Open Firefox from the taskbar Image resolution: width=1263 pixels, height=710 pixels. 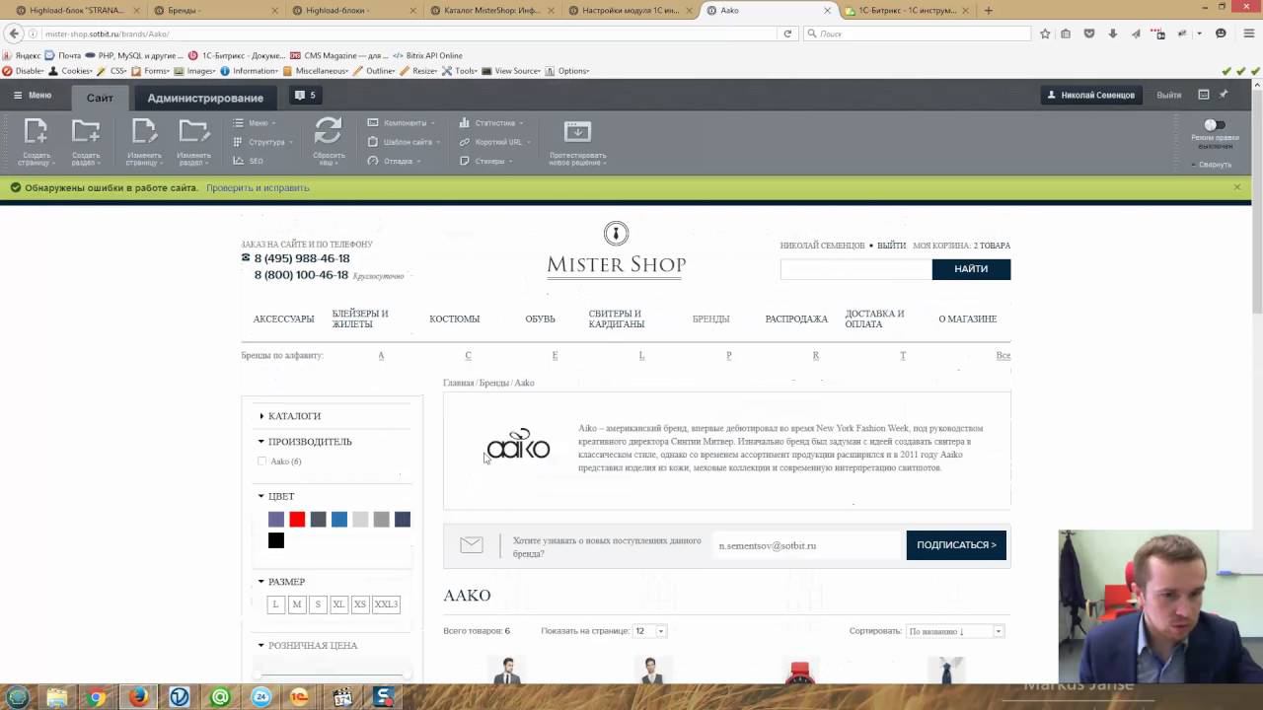click(x=138, y=697)
